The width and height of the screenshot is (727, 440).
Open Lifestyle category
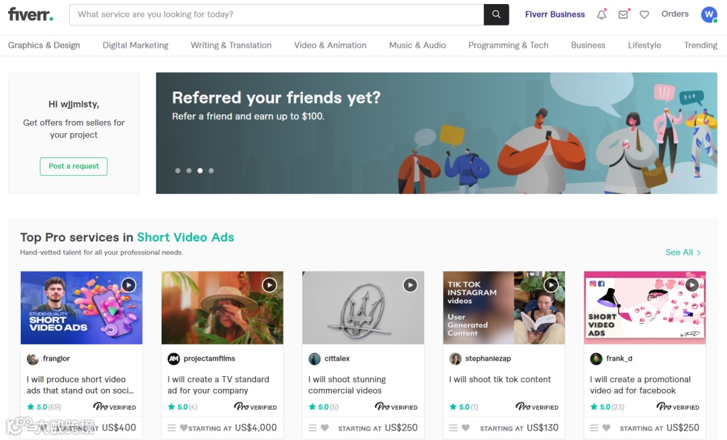pyautogui.click(x=644, y=45)
